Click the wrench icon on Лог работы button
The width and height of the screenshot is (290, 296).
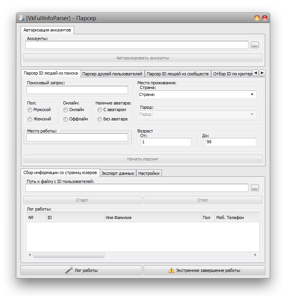69,270
